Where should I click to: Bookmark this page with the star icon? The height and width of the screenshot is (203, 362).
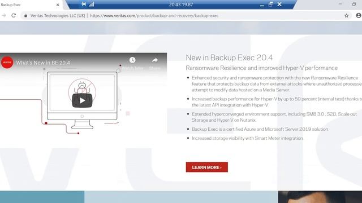click(346, 16)
